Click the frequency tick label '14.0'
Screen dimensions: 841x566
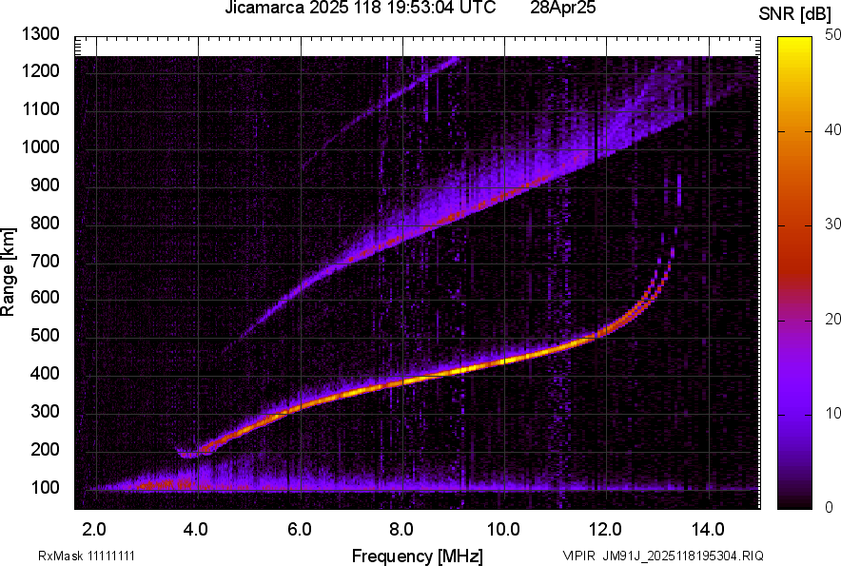pos(708,530)
